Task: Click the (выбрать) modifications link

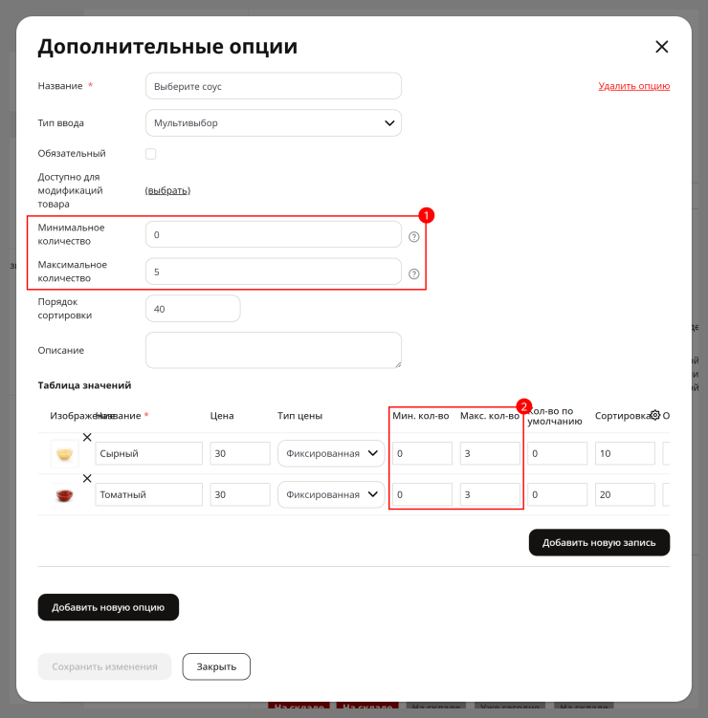Action: (x=167, y=190)
